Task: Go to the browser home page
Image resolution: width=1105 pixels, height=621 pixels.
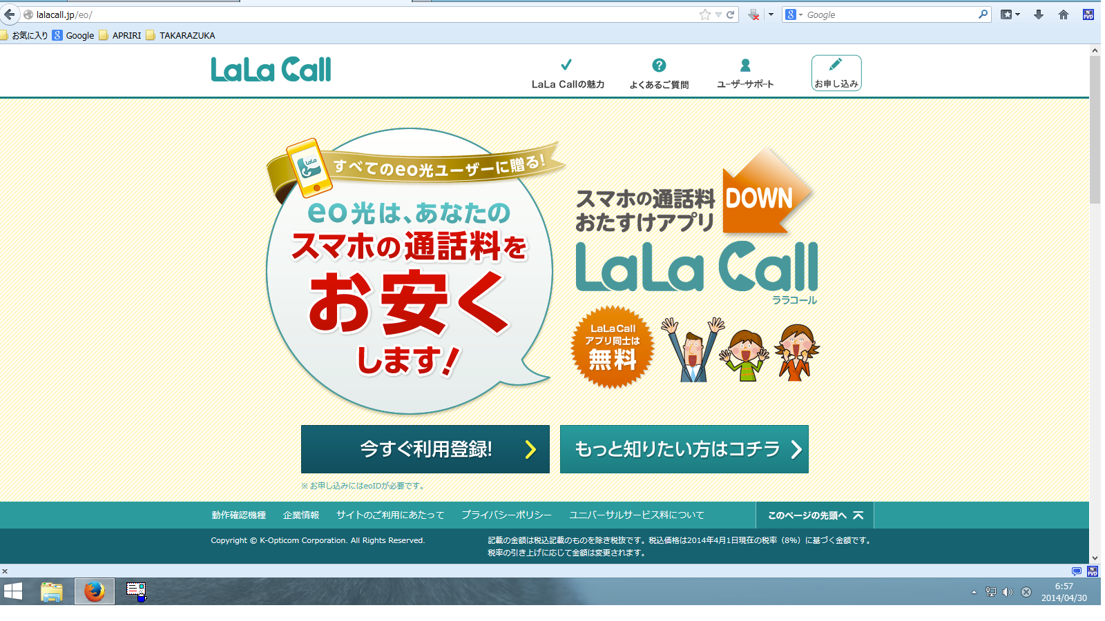Action: tap(1064, 14)
